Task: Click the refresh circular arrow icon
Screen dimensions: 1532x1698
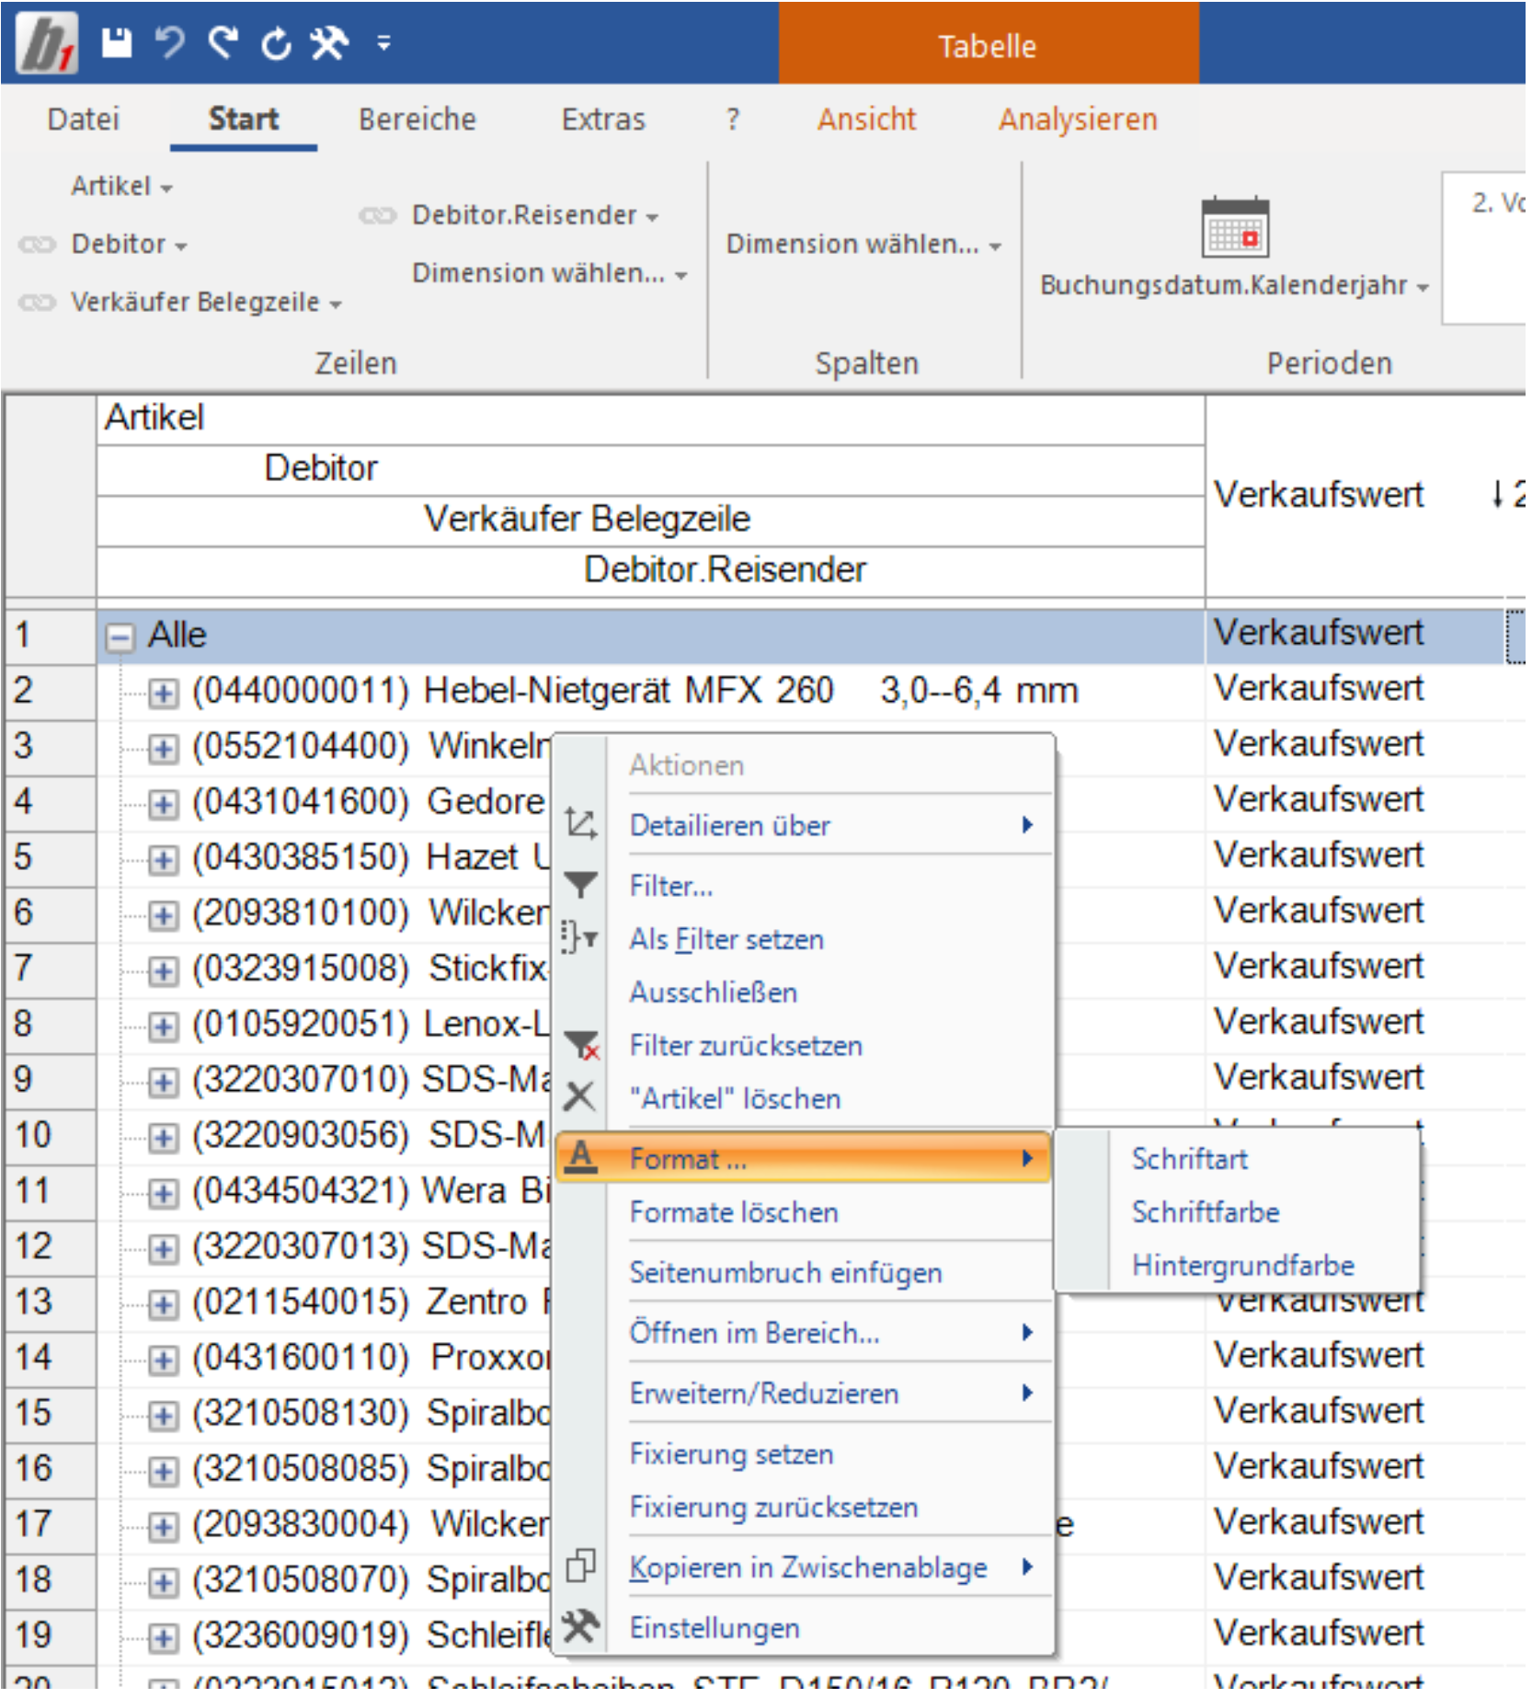Action: pos(276,42)
